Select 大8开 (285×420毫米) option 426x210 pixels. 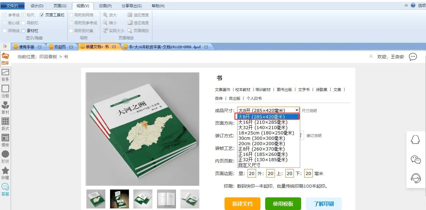coord(268,117)
